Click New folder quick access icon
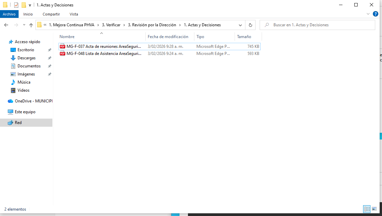The width and height of the screenshot is (382, 216). click(x=24, y=5)
